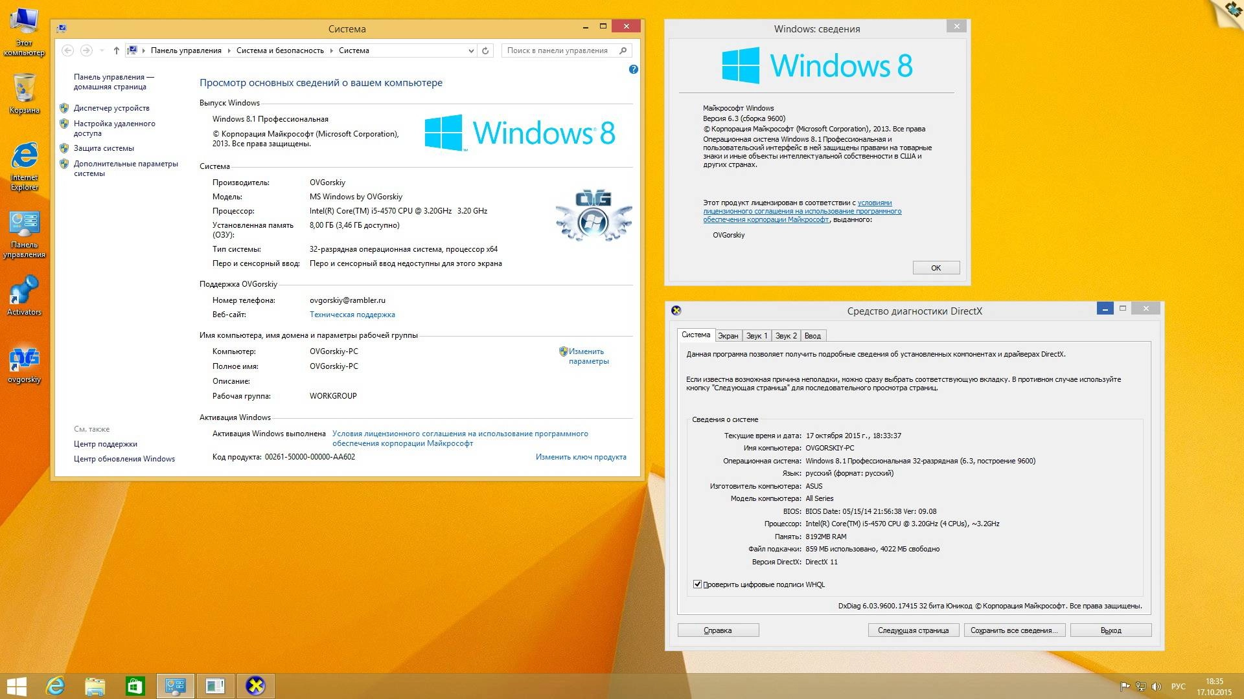
Task: Click the forward arrow in the Система window
Action: tap(86, 50)
